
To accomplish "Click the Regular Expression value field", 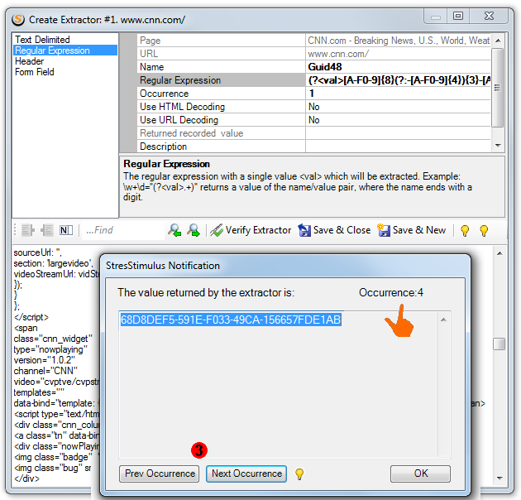I will 398,80.
